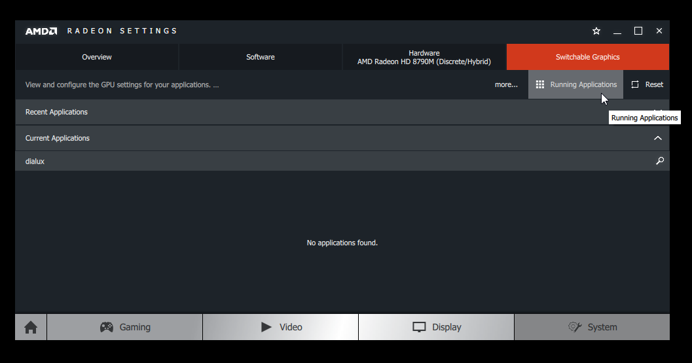Open the Video section
Screen dimensions: 692x363
[281, 327]
